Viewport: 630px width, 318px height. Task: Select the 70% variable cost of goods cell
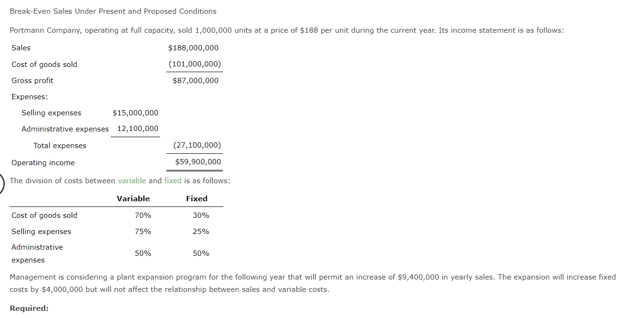[143, 215]
